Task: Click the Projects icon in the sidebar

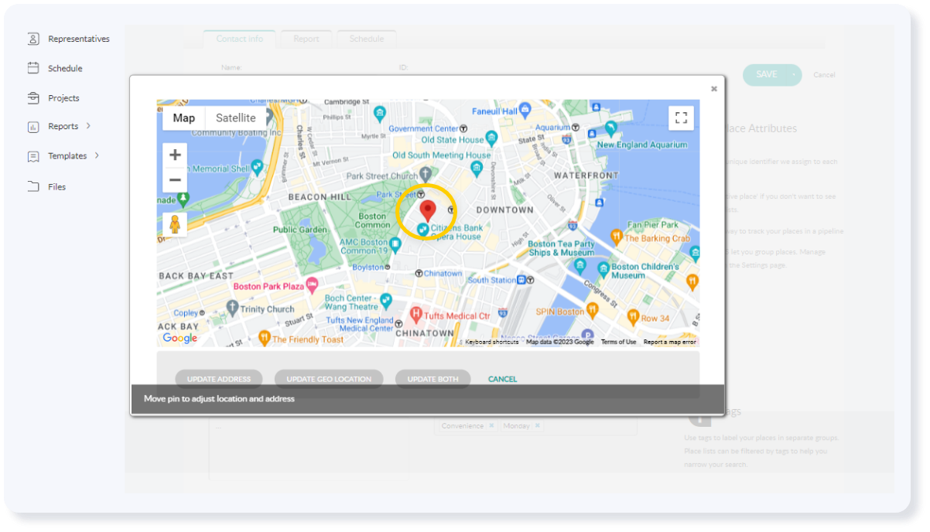Action: click(x=33, y=98)
